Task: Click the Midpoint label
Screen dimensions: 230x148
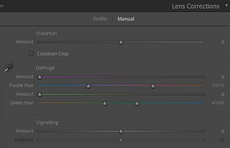Action: point(24,140)
